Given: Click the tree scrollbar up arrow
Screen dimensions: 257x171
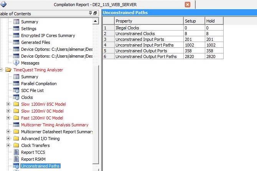Looking at the screenshot, I should (96, 21).
